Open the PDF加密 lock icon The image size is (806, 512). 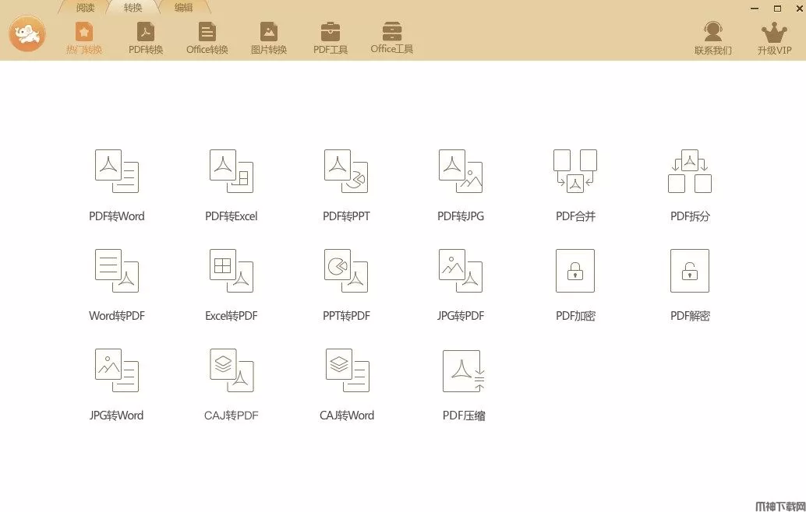click(x=575, y=271)
